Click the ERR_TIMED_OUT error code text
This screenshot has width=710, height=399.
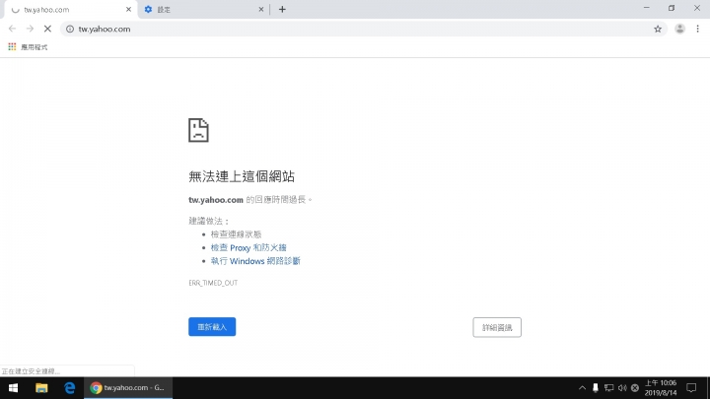[x=213, y=283]
